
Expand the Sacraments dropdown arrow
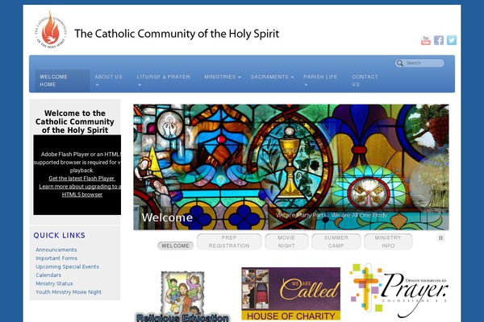(292, 77)
